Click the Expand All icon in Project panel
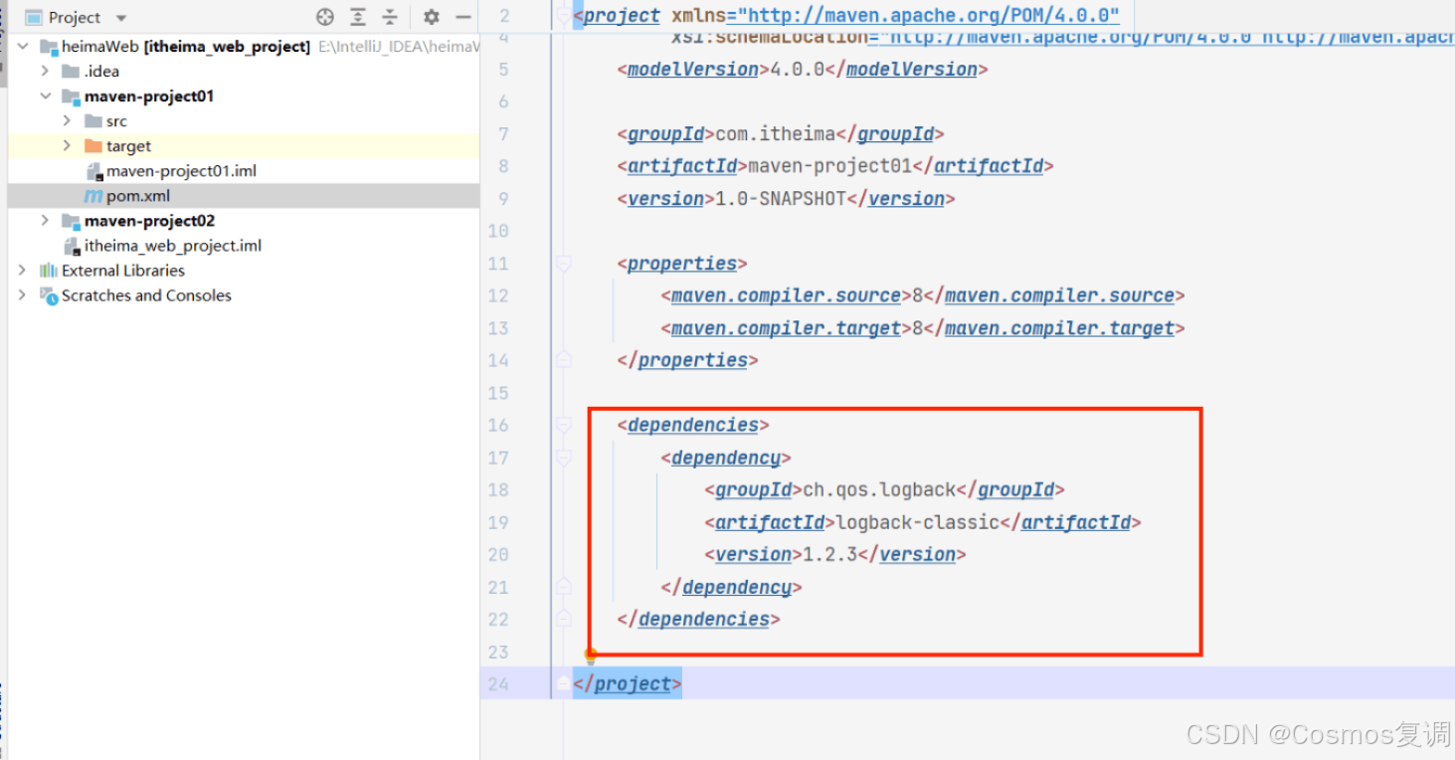This screenshot has height=760, width=1455. pyautogui.click(x=358, y=17)
